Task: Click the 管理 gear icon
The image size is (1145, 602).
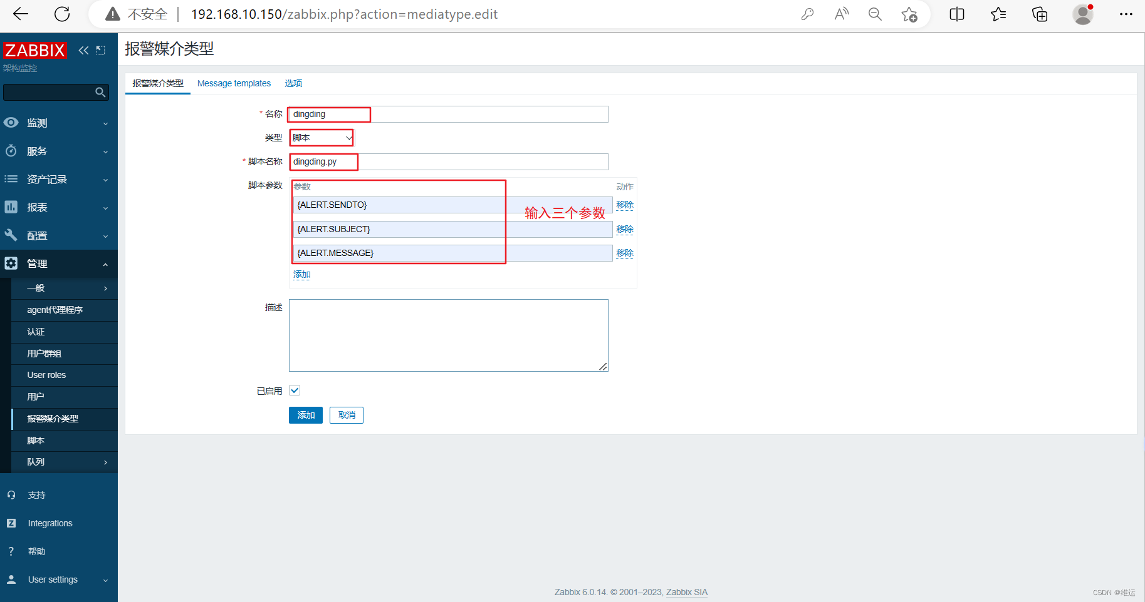Action: click(11, 263)
